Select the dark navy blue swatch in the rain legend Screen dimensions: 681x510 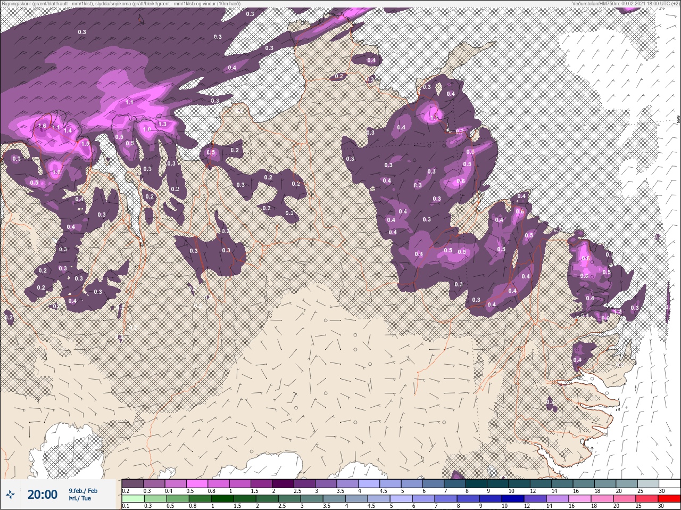point(513,499)
